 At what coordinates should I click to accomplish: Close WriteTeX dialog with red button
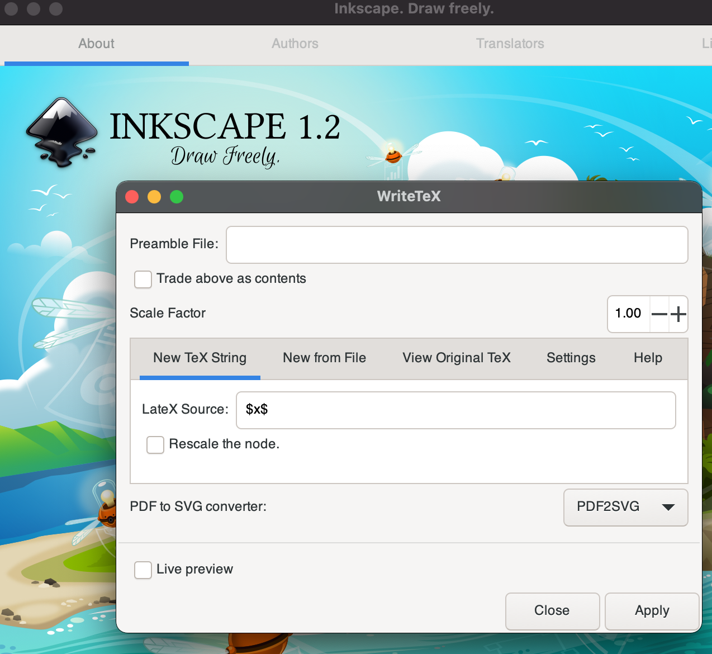click(x=132, y=197)
